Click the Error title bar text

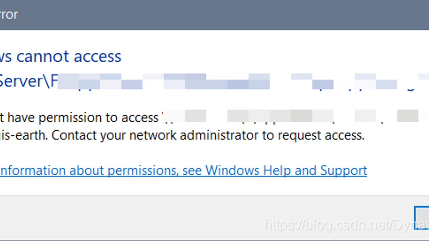pos(9,14)
